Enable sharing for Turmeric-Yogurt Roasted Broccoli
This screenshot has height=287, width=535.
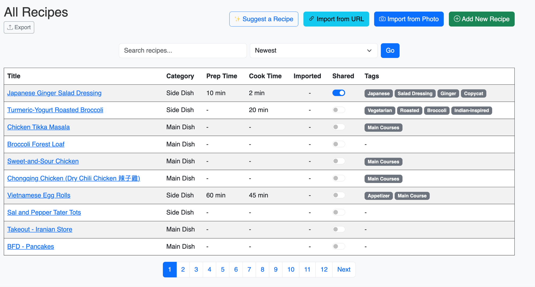(x=339, y=110)
